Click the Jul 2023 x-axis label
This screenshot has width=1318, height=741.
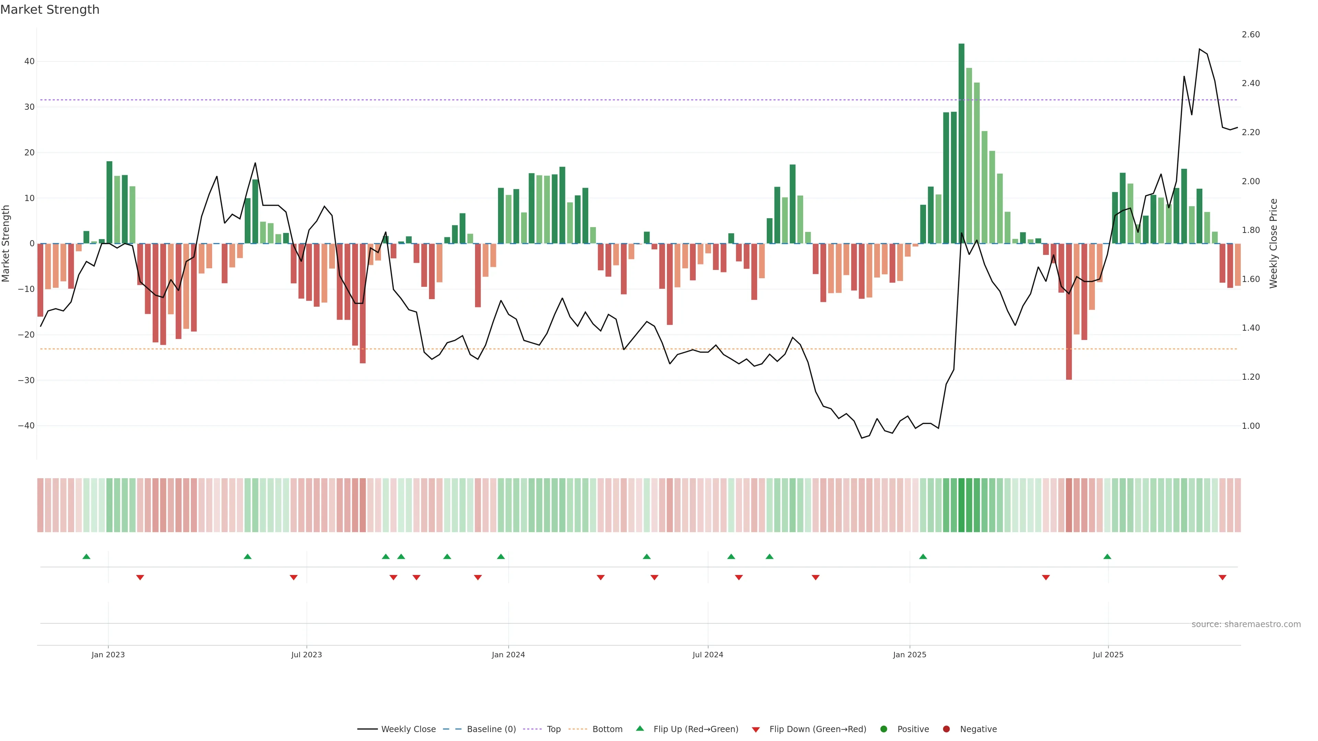tap(307, 655)
